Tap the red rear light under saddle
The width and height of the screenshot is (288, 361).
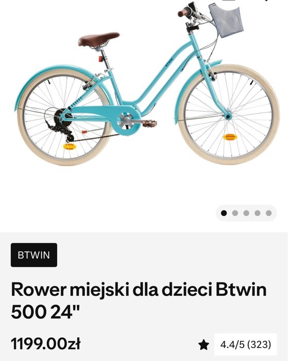(x=100, y=59)
